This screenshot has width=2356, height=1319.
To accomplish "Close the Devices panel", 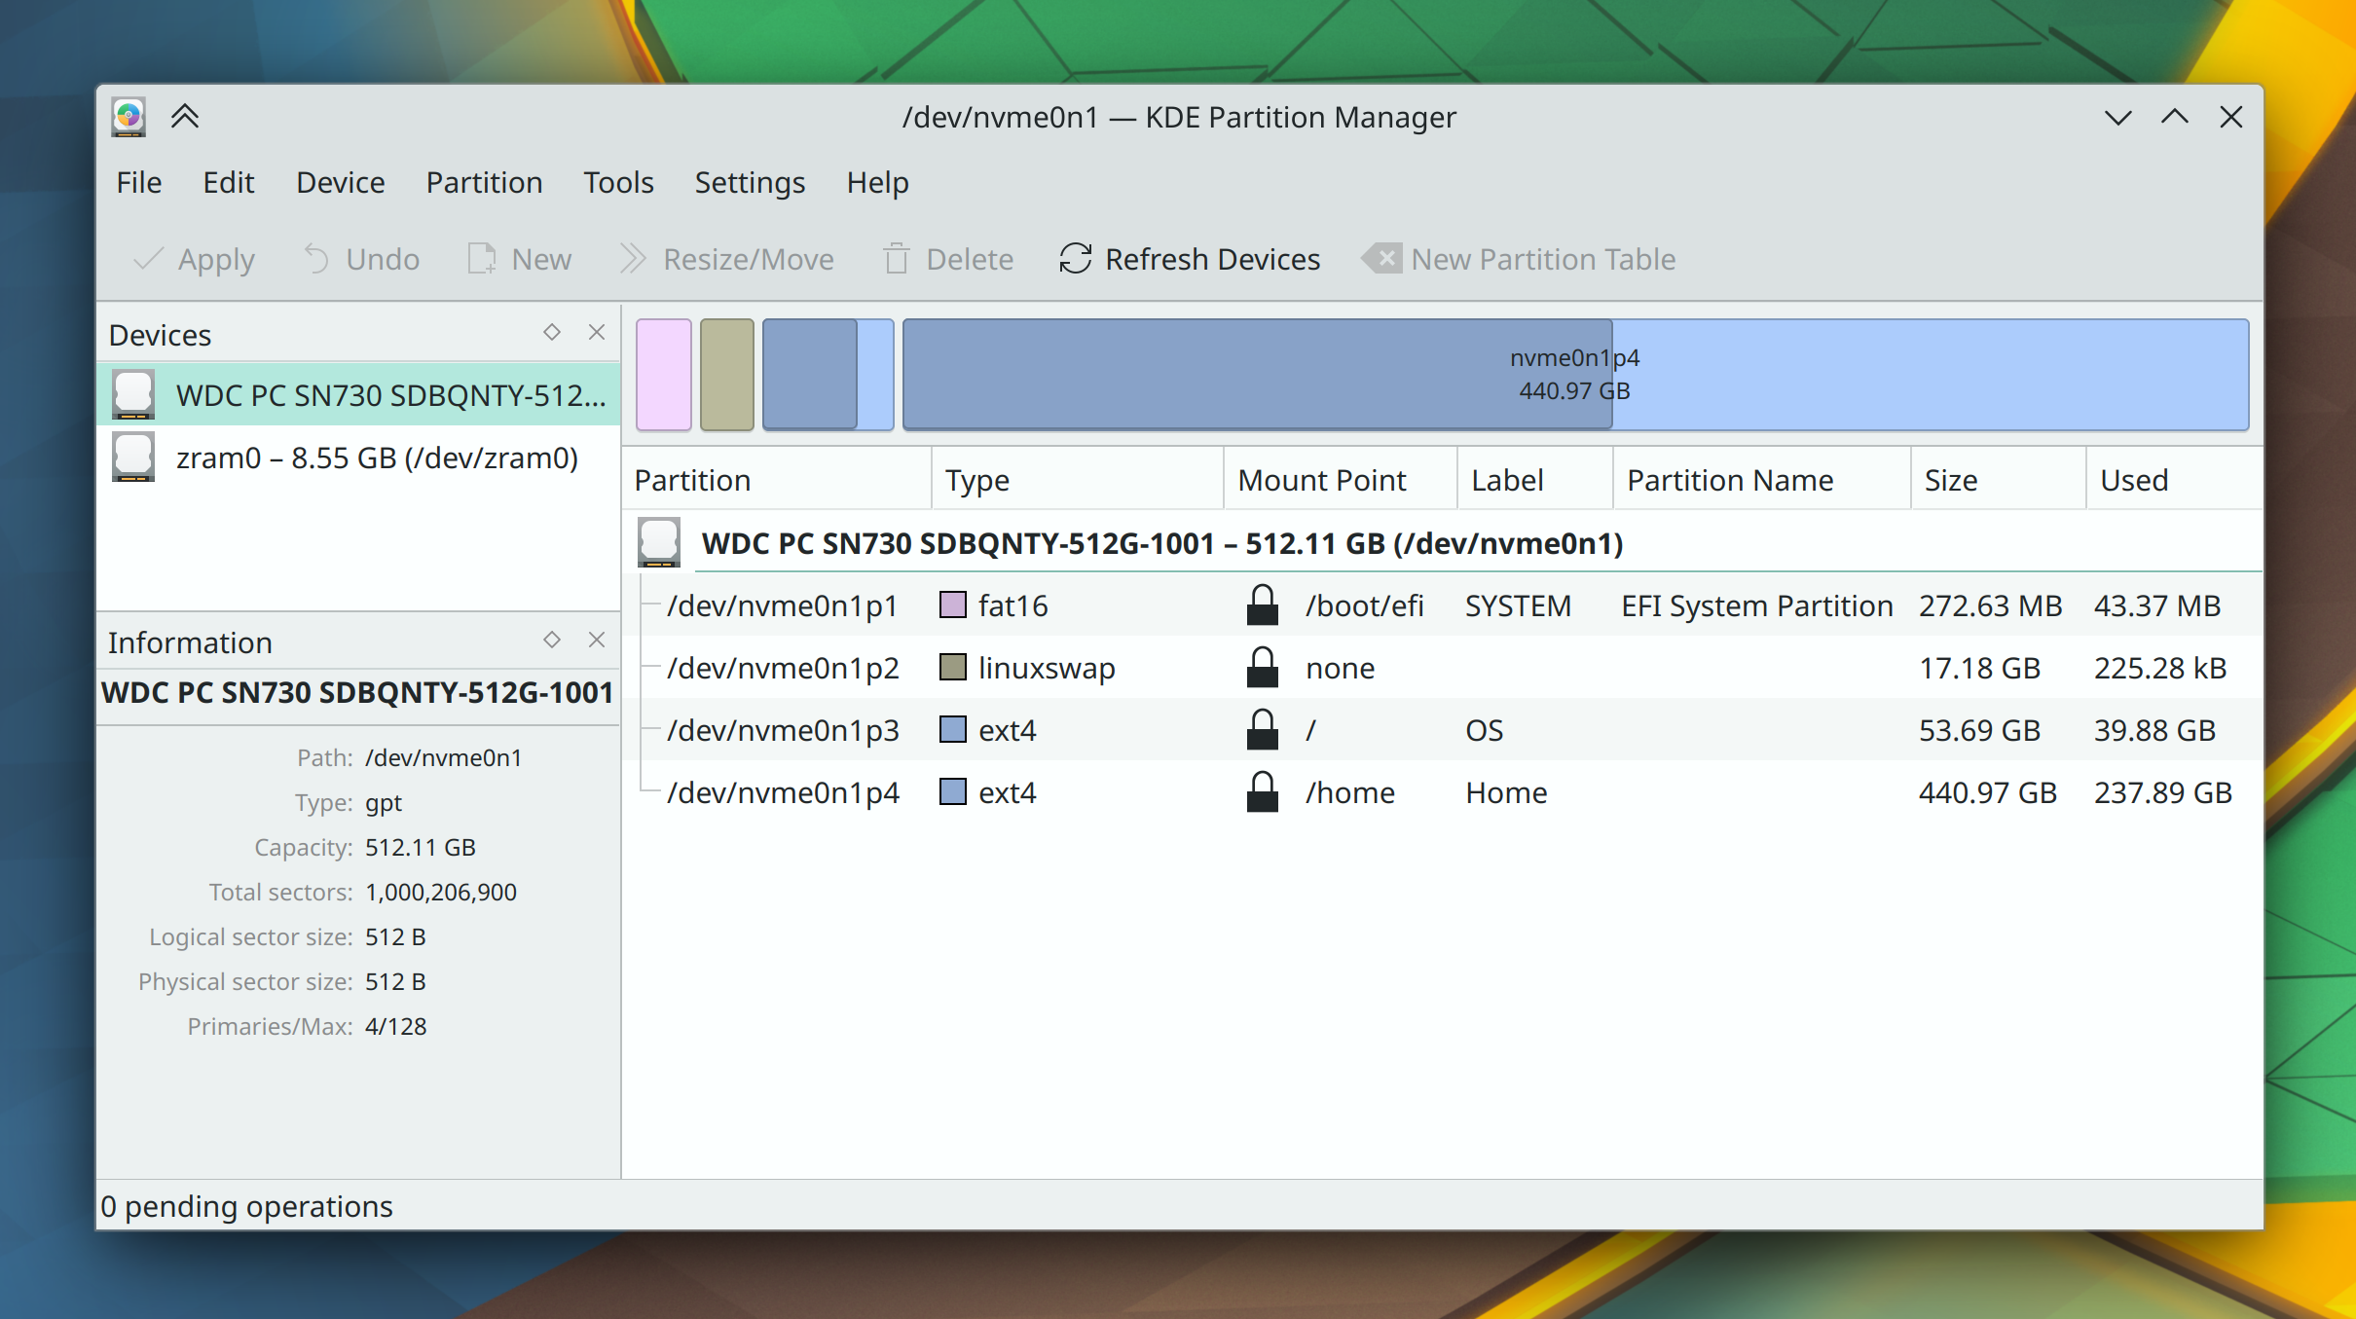I will coord(597,333).
